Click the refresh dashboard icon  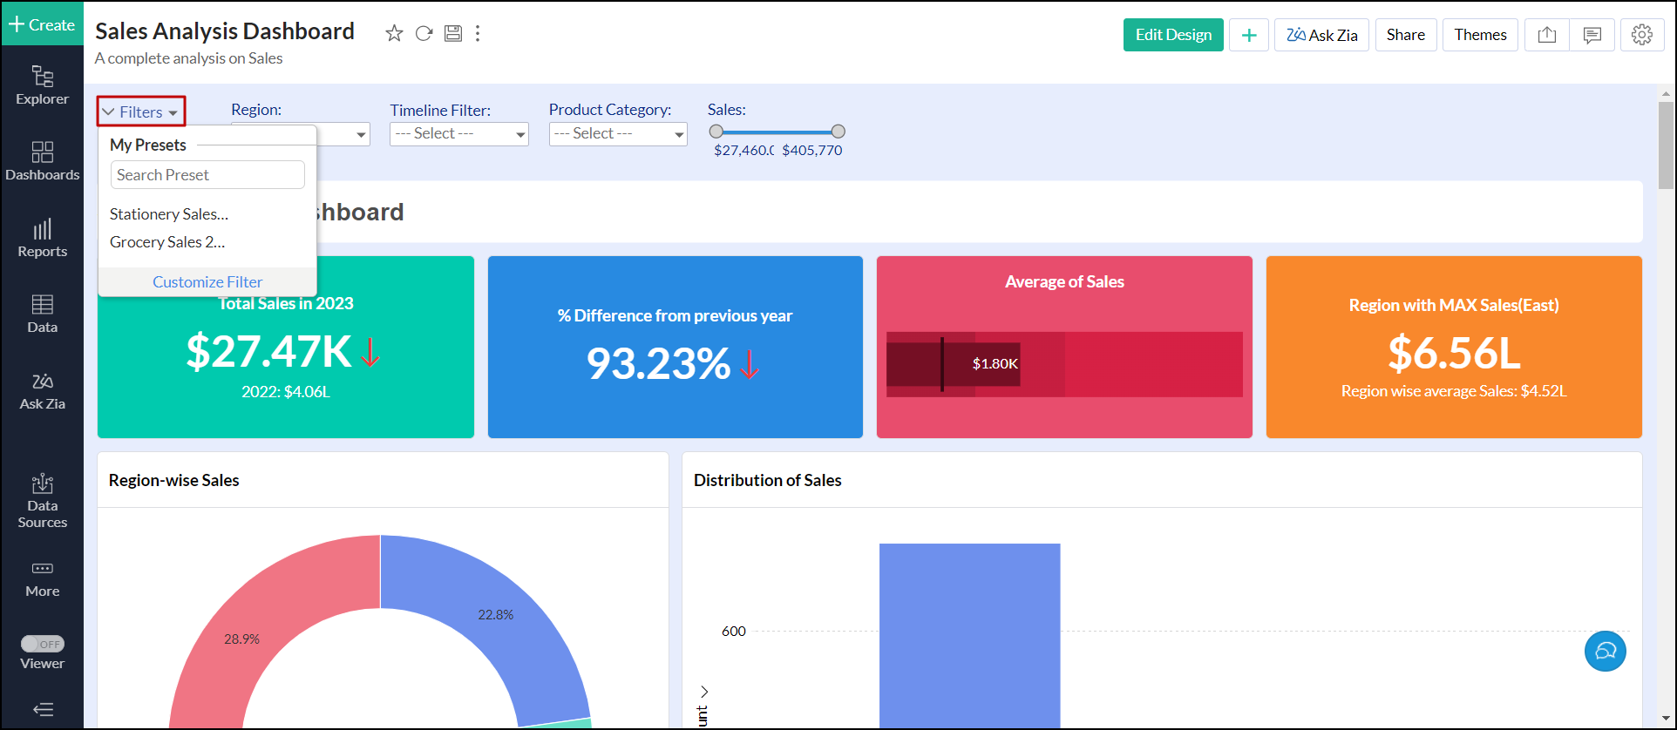tap(424, 33)
